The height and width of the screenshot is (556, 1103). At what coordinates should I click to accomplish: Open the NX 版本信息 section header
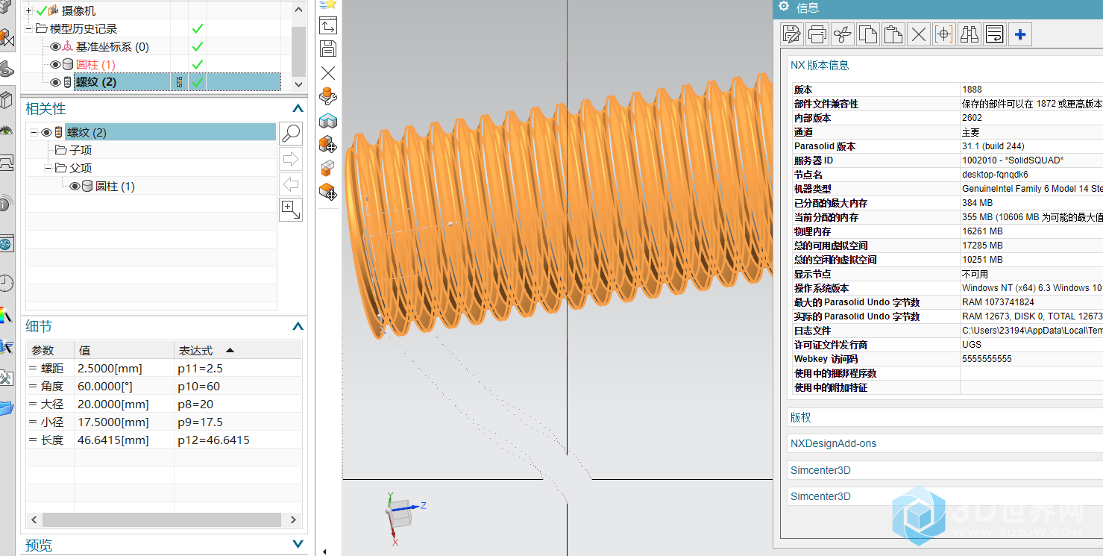(x=820, y=65)
